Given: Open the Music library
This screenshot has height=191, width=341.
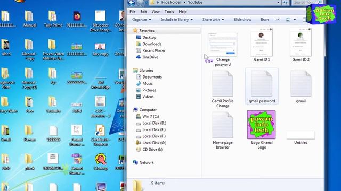Looking at the screenshot, I should coord(148,84).
